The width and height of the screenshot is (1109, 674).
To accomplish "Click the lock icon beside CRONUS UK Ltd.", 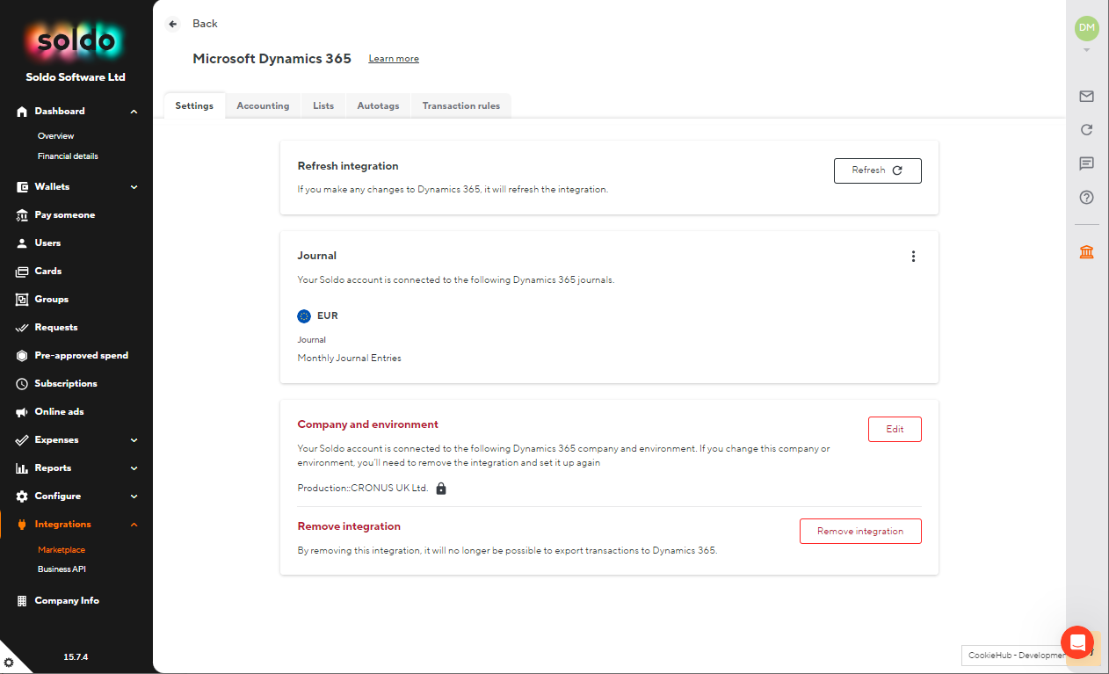I will click(441, 489).
